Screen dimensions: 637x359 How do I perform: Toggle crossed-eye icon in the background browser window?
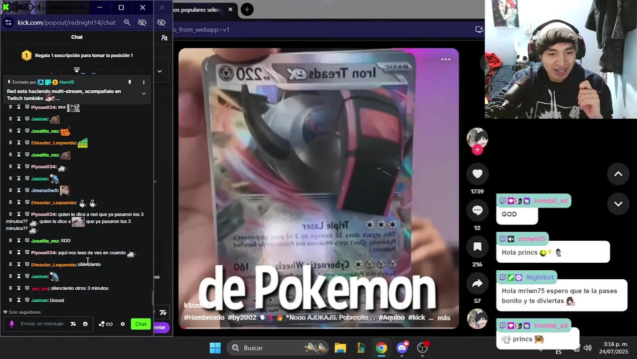(161, 22)
